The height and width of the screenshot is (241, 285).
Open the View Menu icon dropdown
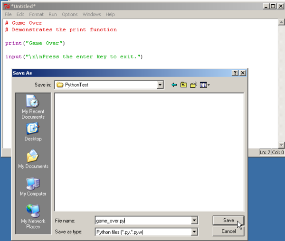point(205,85)
